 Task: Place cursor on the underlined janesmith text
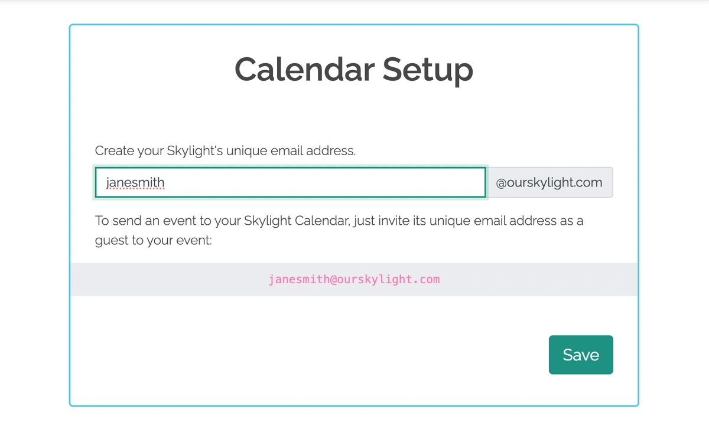[x=135, y=182]
